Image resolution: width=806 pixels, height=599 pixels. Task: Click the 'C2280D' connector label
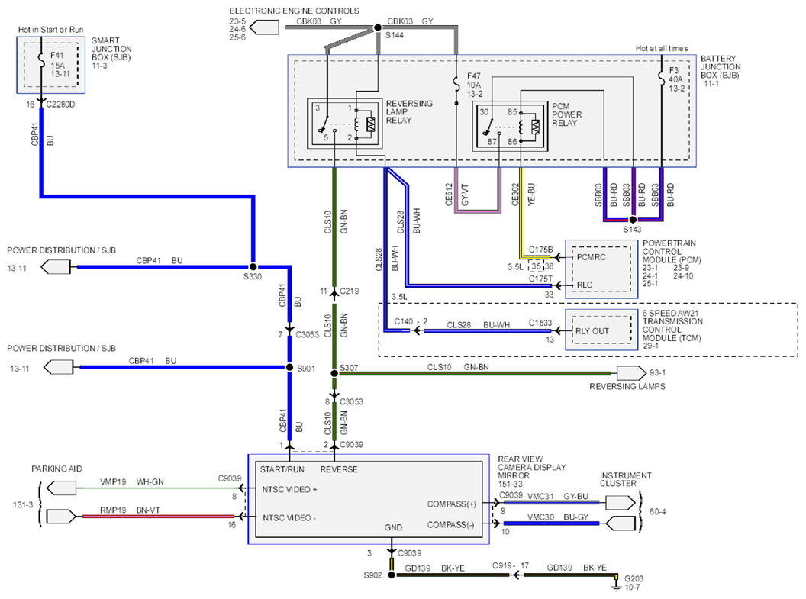(60, 105)
